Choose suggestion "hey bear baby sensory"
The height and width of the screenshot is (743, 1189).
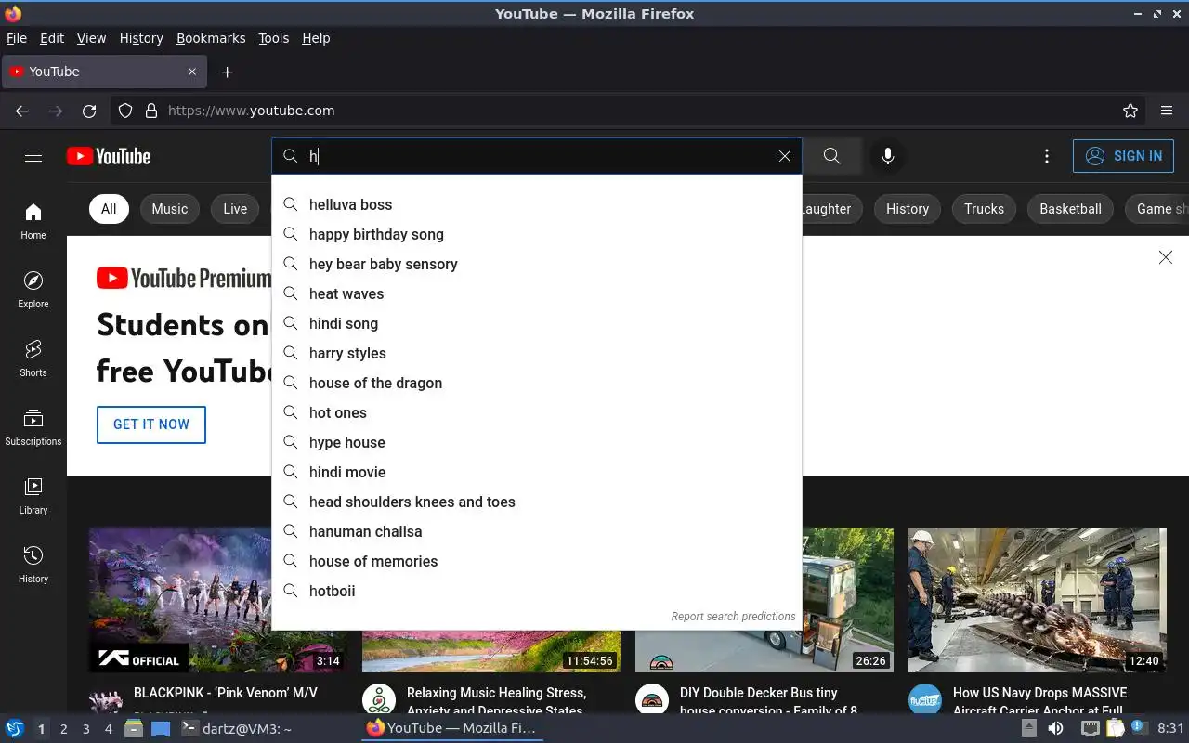pyautogui.click(x=537, y=264)
